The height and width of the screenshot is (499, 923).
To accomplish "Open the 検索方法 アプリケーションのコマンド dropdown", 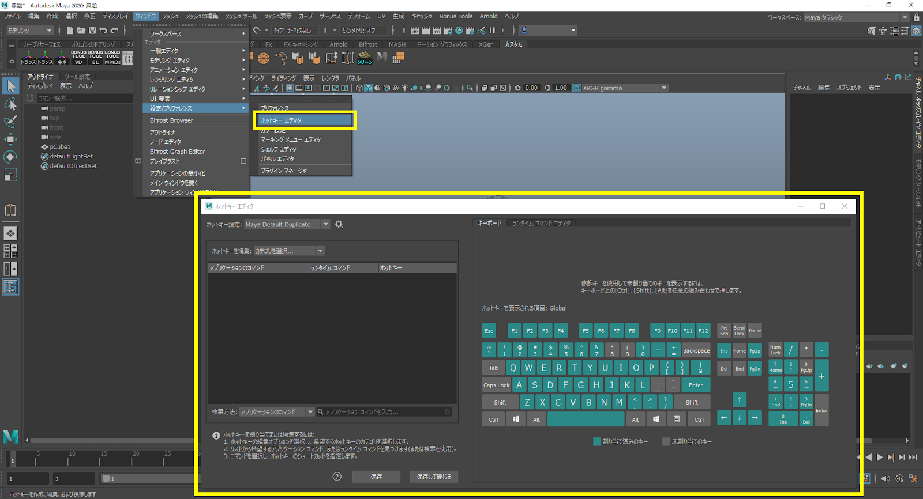I will (x=277, y=411).
